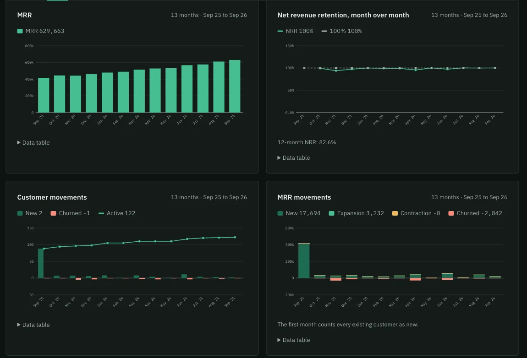Click the MRR movements title
This screenshot has height=358, width=527.
pyautogui.click(x=304, y=197)
